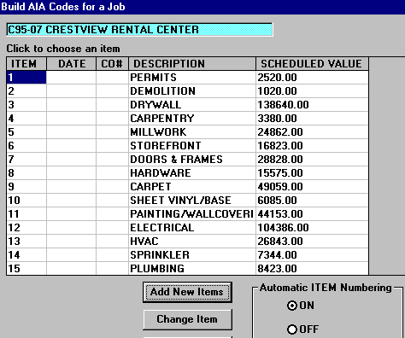Image resolution: width=405 pixels, height=338 pixels.
Task: Choose the SHEET VINYL/BASE item
Action: coord(192,201)
